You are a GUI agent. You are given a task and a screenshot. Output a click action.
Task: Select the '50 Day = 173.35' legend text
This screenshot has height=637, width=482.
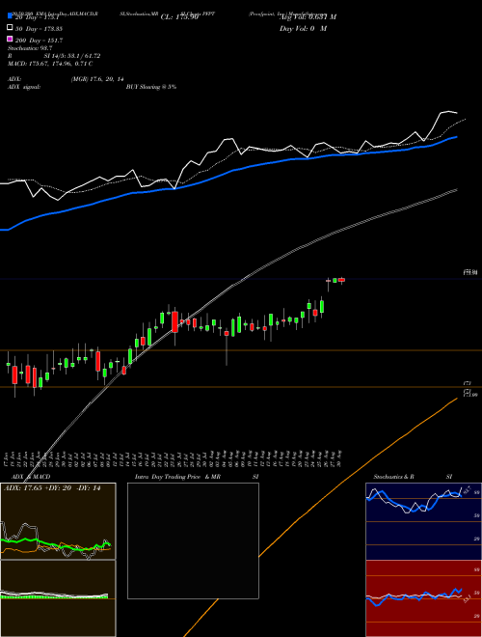39,29
